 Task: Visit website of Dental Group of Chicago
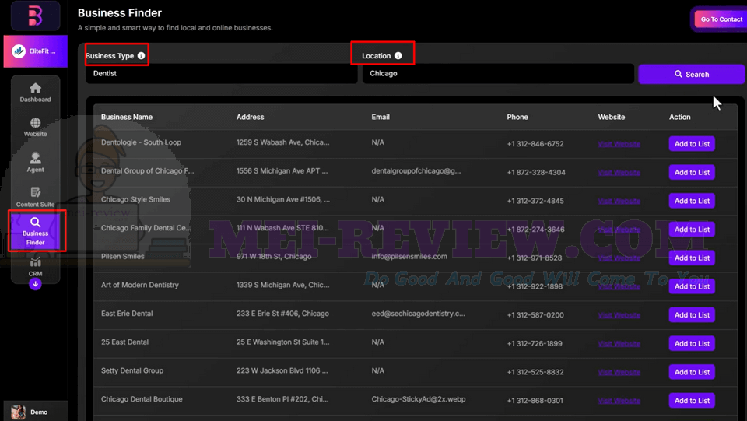(619, 173)
